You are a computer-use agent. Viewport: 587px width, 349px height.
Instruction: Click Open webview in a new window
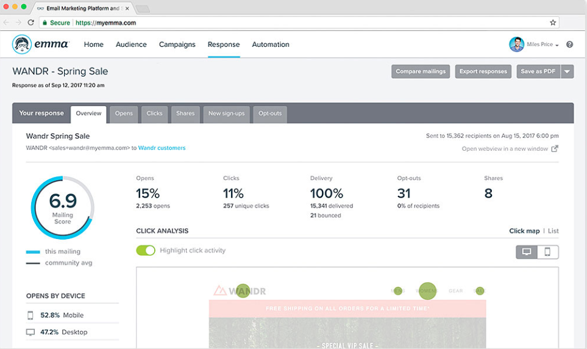[x=505, y=148]
